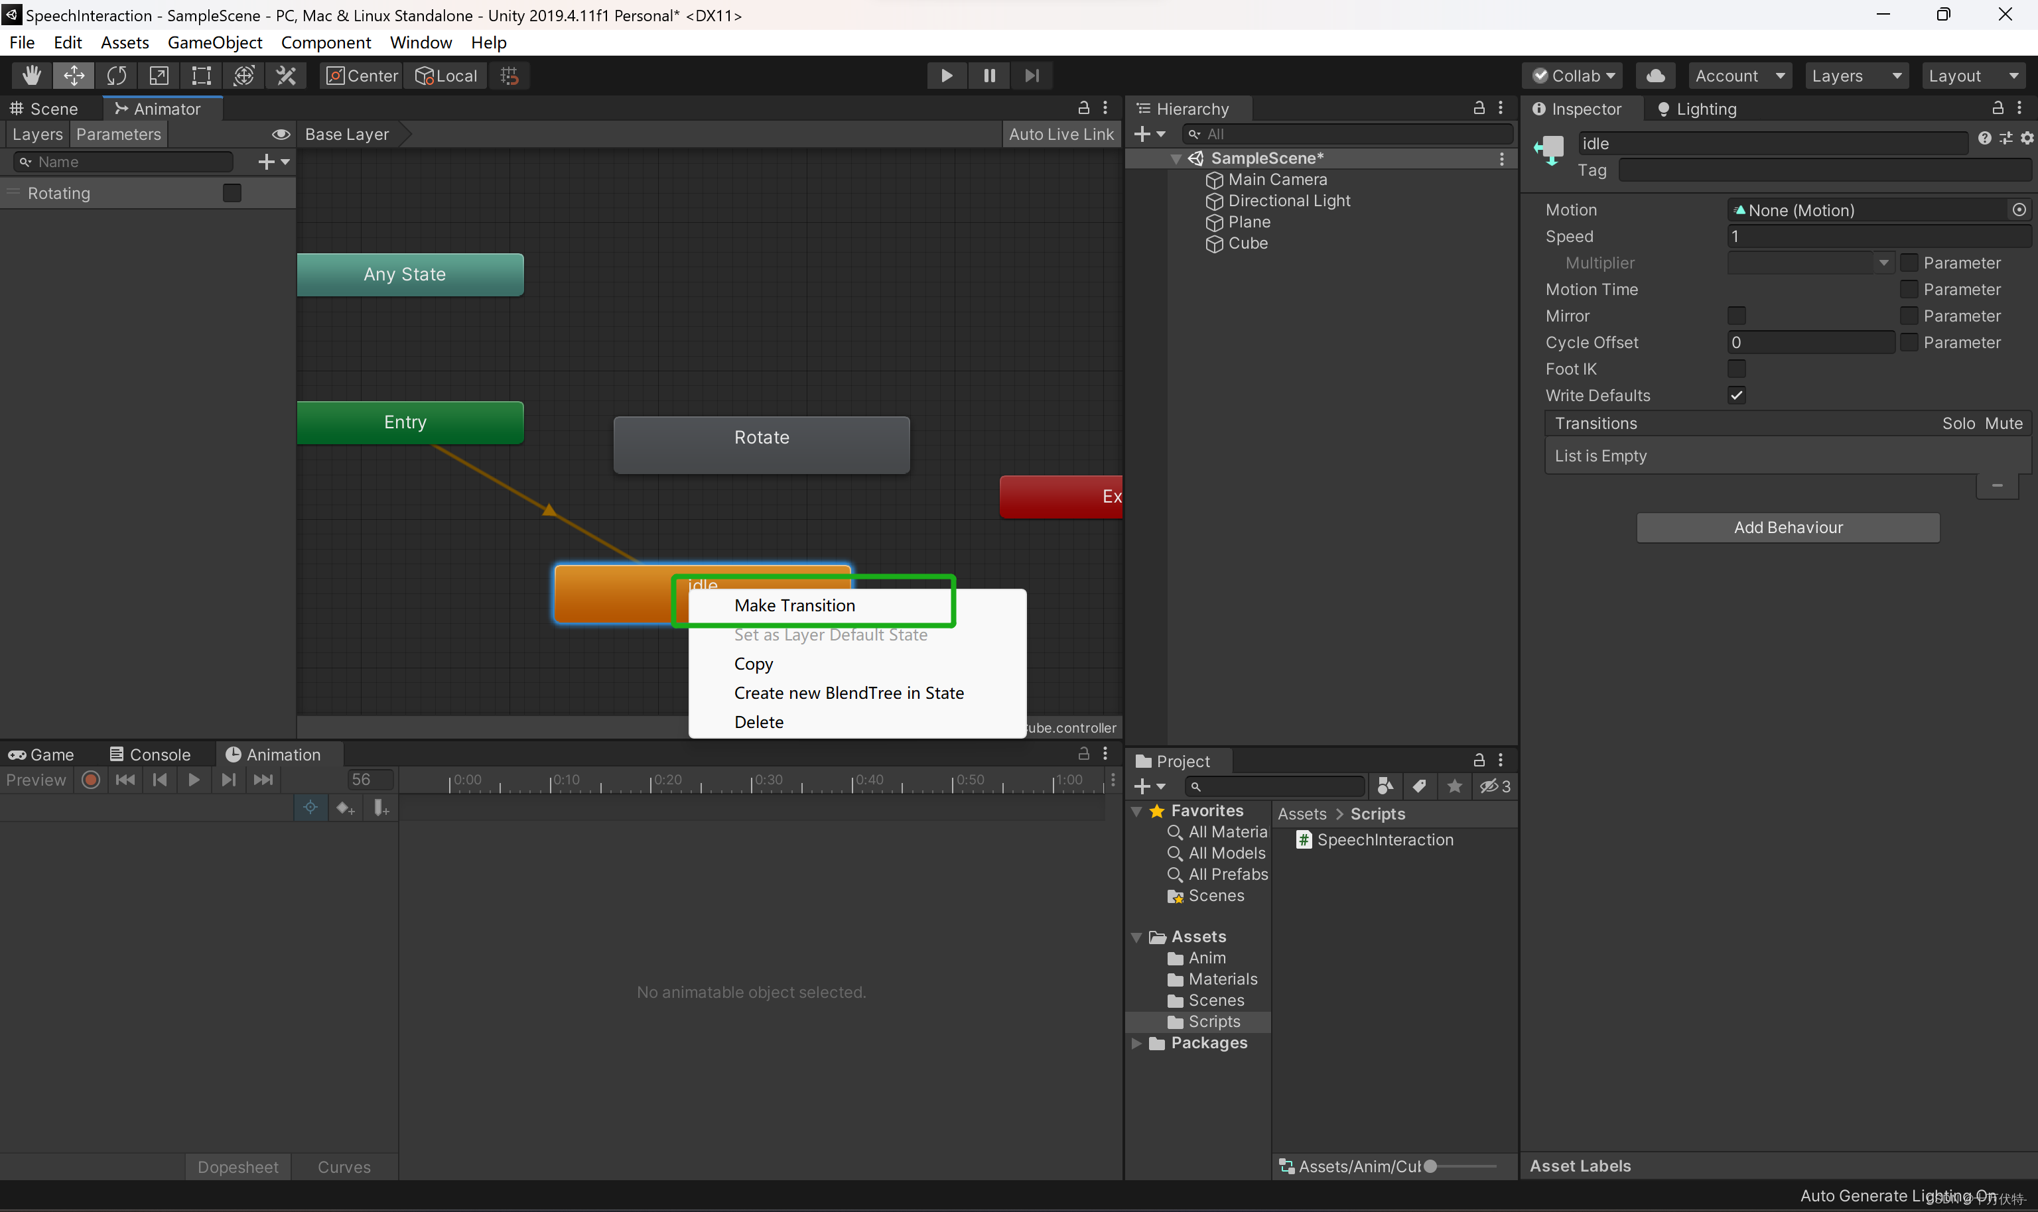
Task: Toggle animator layer visibility eye icon
Action: tap(280, 134)
